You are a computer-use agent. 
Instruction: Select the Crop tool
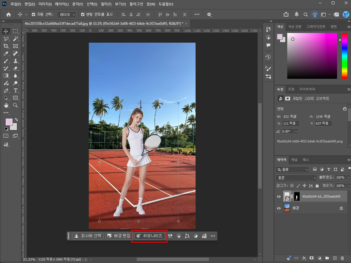pos(6,46)
